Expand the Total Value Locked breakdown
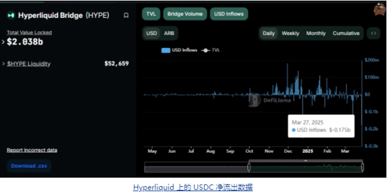Image resolution: width=387 pixels, height=193 pixels. pyautogui.click(x=3, y=42)
